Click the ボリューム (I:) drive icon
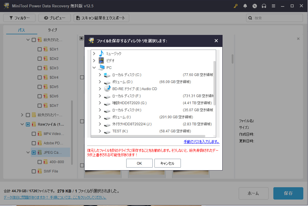 [x=107, y=118]
